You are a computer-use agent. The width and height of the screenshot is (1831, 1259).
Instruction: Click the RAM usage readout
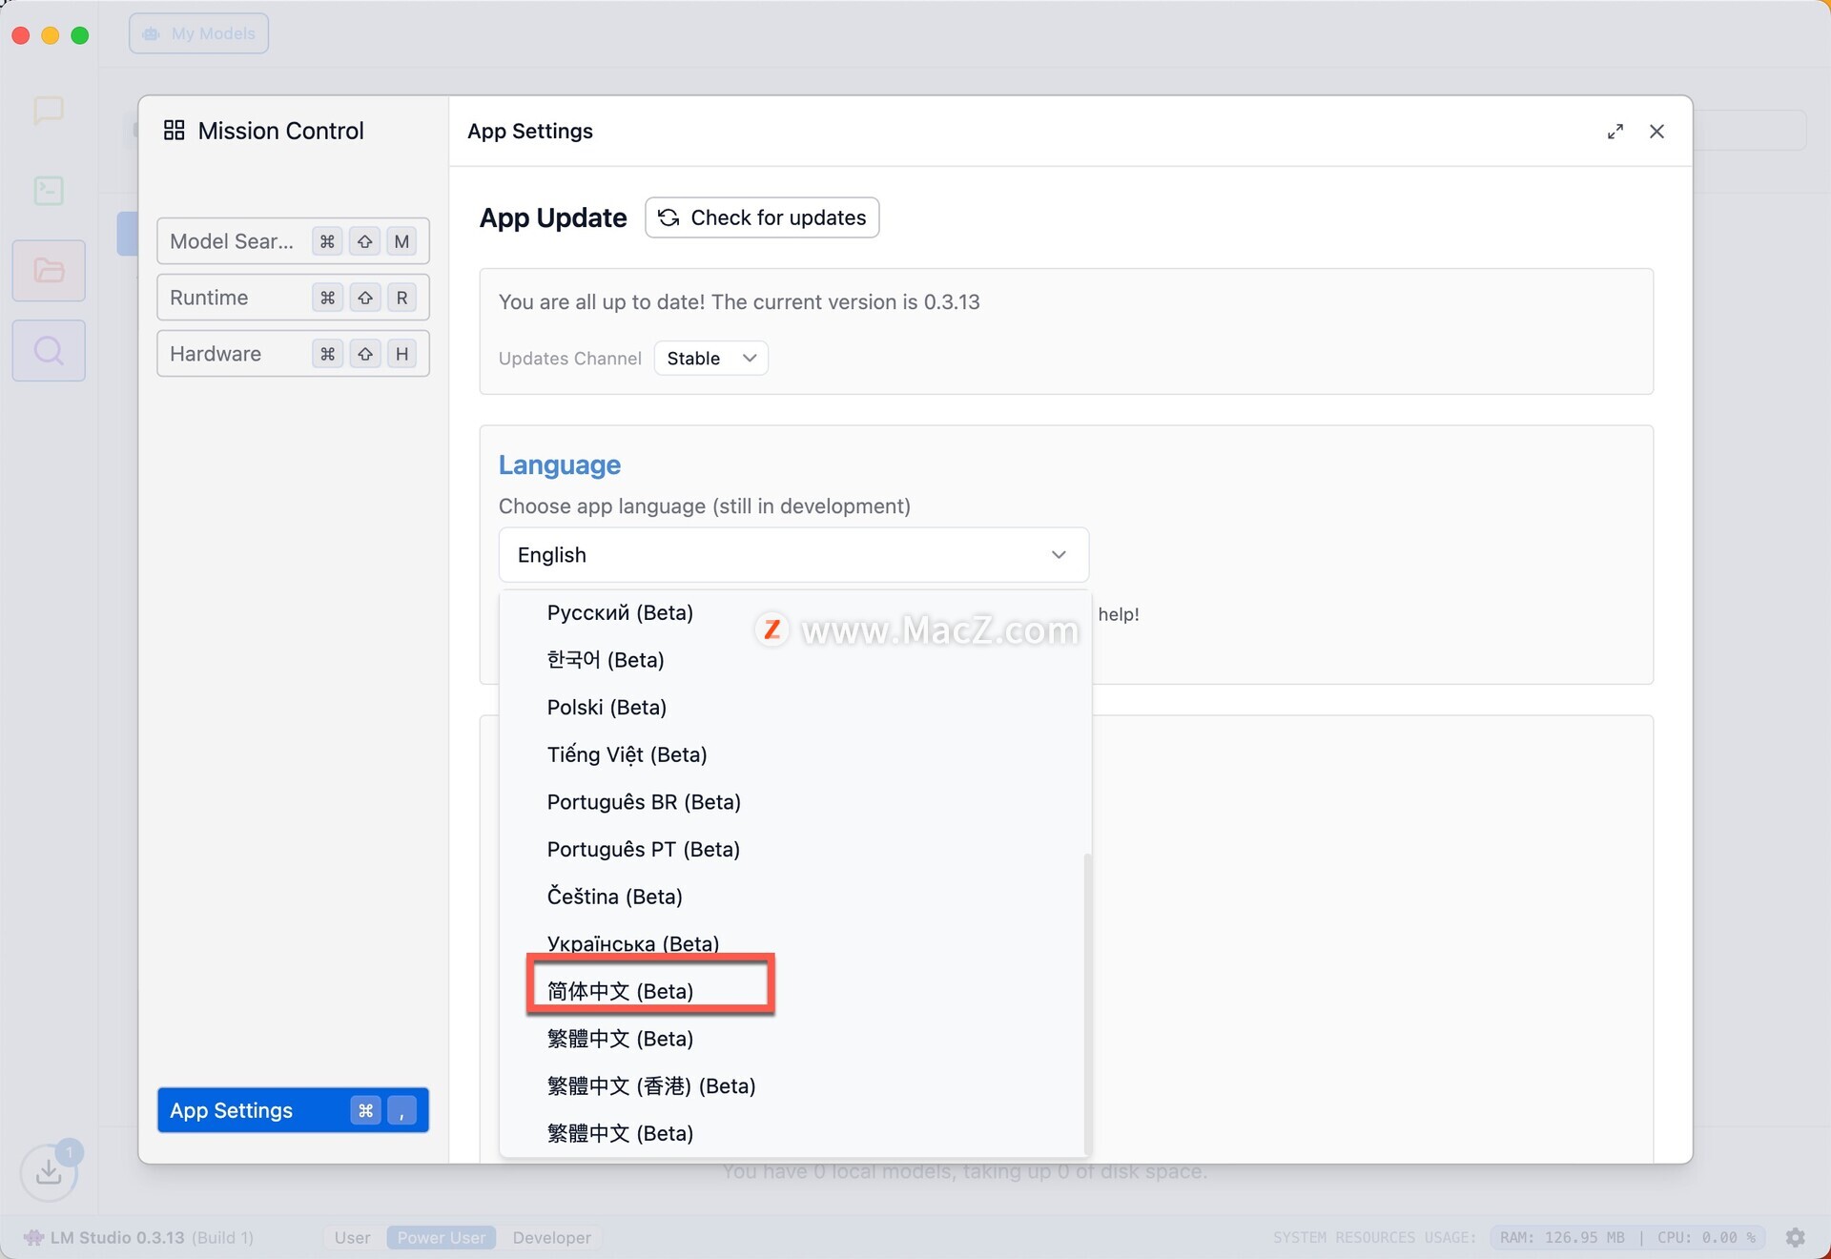coord(1561,1237)
